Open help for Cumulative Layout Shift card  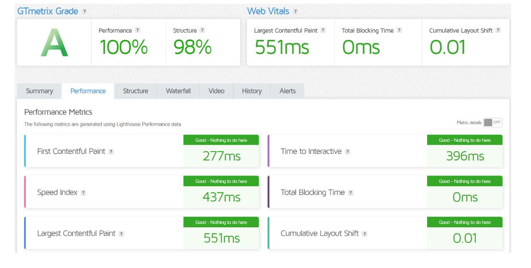[364, 234]
